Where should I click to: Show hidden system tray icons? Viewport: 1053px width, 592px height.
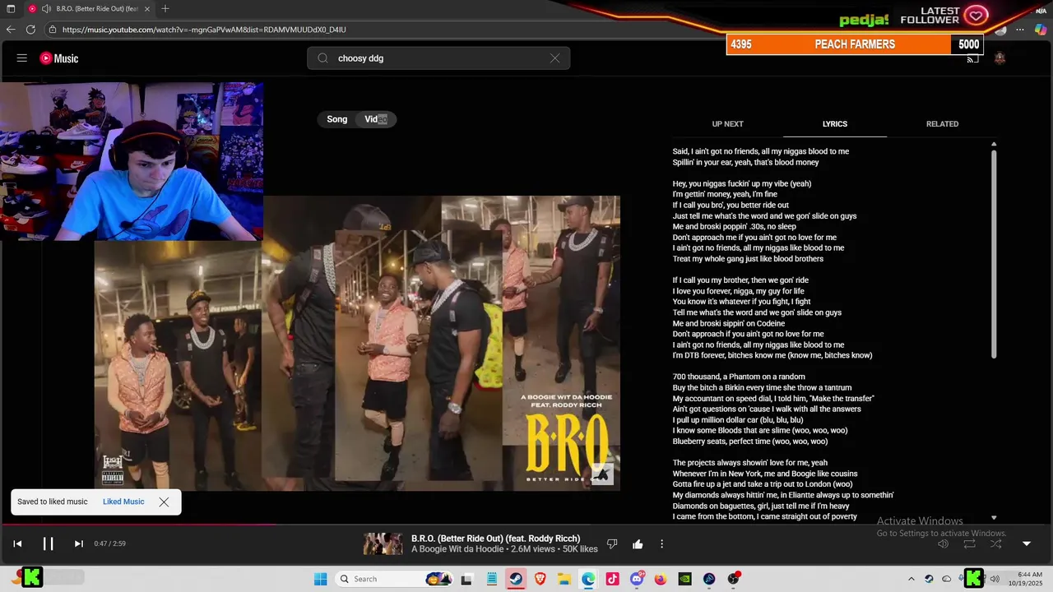point(911,579)
